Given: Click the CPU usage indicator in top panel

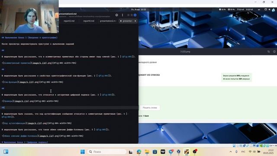Looking at the screenshot, I should click(x=222, y=10).
